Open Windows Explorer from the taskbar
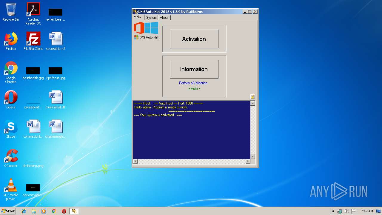382x215 pixels. (x=34, y=211)
